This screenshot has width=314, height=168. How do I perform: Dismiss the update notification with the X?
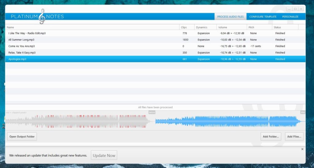(302, 149)
